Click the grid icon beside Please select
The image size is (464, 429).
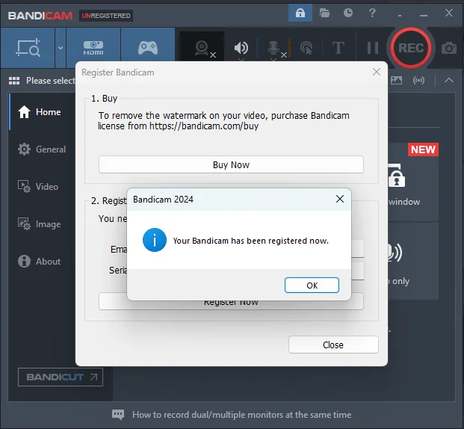[14, 81]
